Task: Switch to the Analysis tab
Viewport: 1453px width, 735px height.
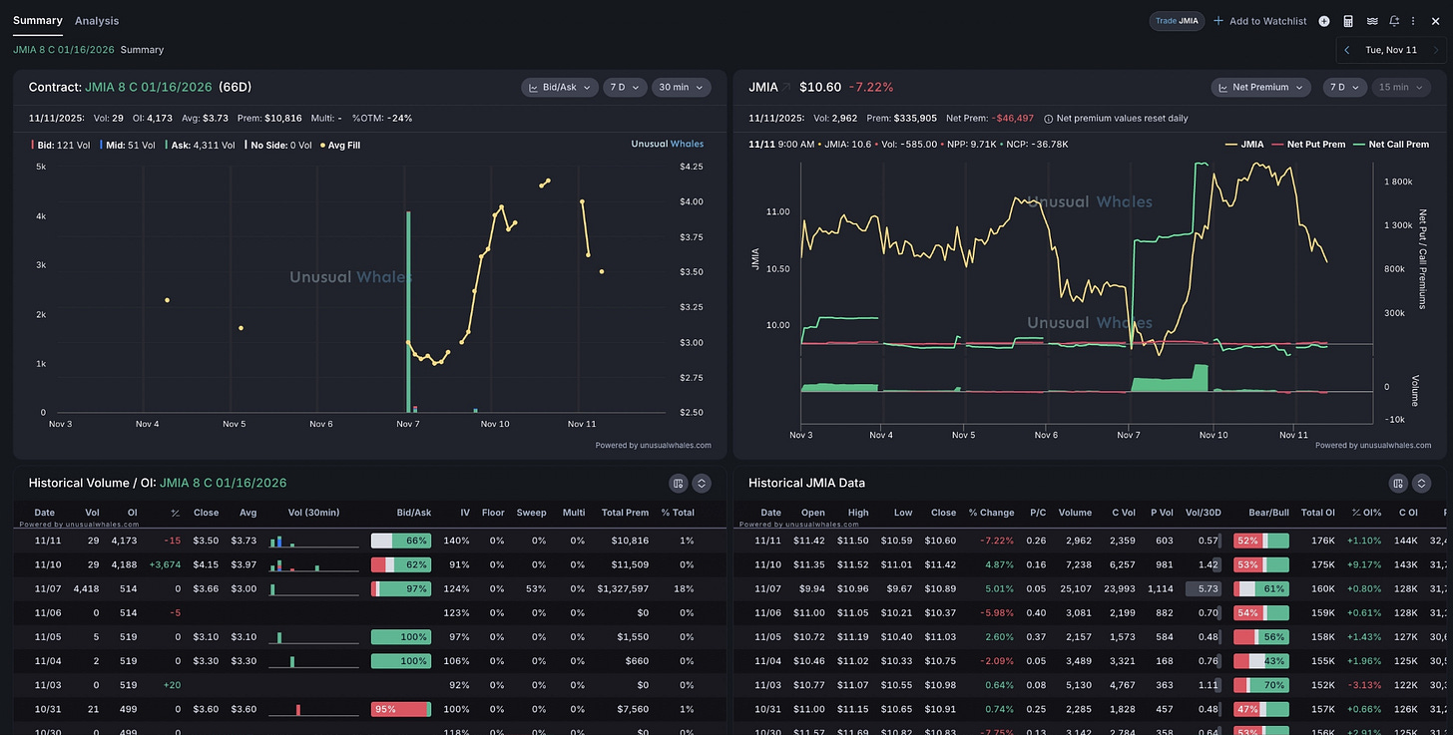Action: pos(97,20)
